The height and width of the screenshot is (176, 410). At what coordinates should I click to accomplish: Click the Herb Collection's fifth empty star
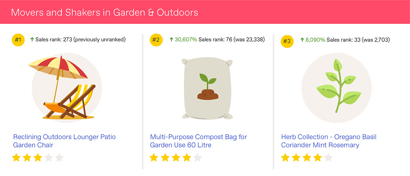(328, 158)
